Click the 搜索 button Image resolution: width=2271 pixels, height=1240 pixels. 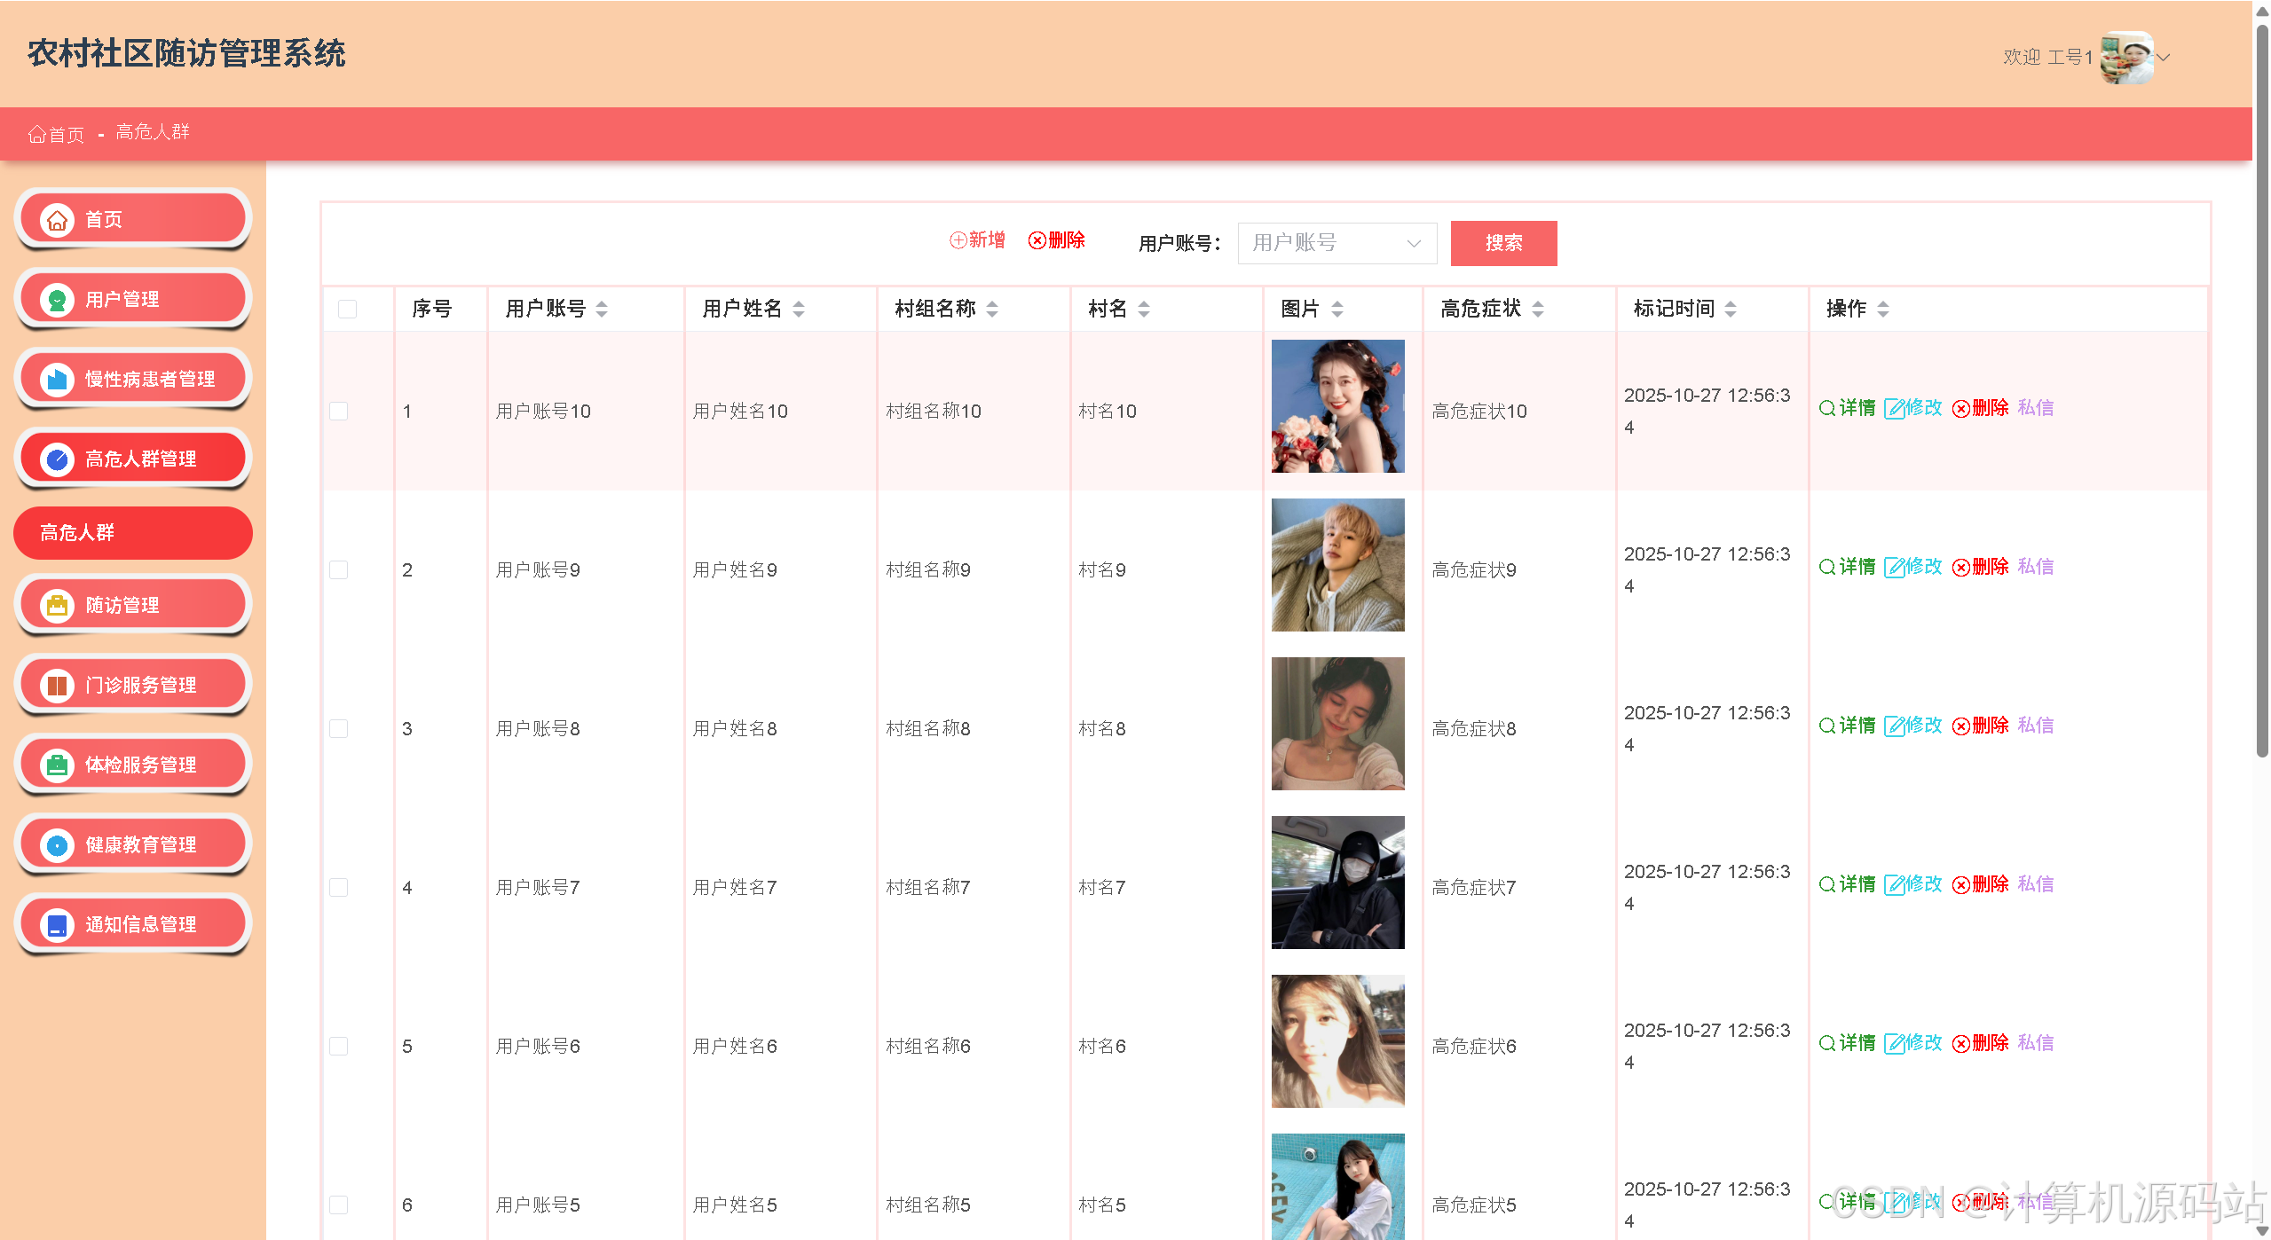coord(1503,243)
